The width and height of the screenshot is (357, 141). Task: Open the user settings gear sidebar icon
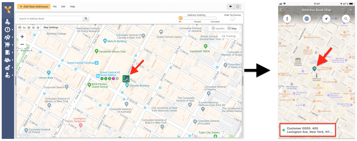pyautogui.click(x=7, y=76)
